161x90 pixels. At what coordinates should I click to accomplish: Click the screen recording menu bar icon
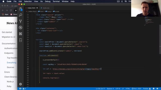pyautogui.click(x=118, y=1)
